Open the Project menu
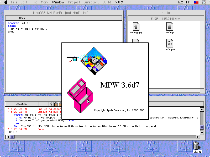Screen dimensions: 210x157 [x=74, y=2]
